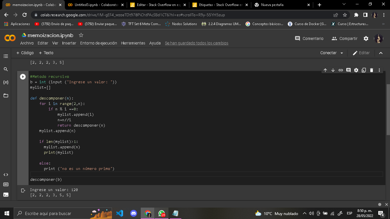The height and width of the screenshot is (219, 390).
Task: Open the Herramientas menu
Action: [133, 43]
